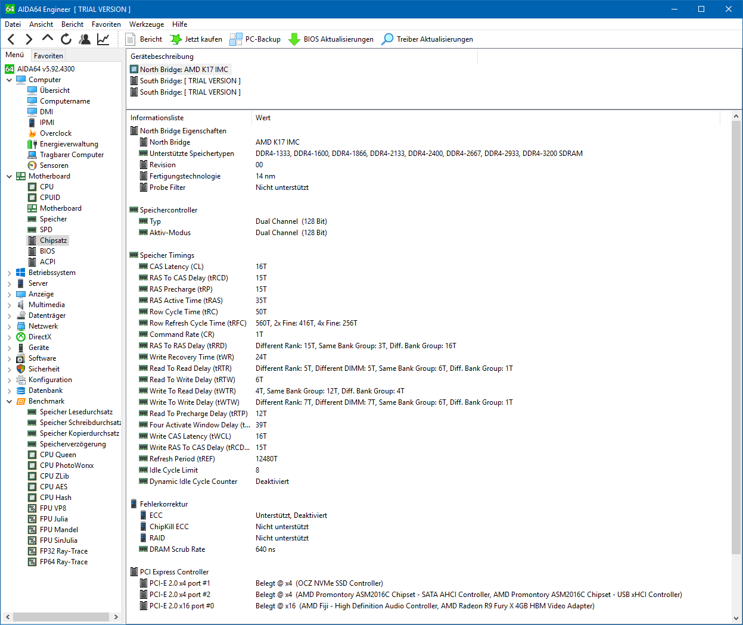Image resolution: width=743 pixels, height=625 pixels.
Task: Open the Datei menu
Action: coord(13,24)
